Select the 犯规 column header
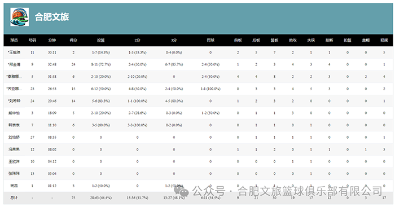The image size is (395, 207). click(x=384, y=40)
